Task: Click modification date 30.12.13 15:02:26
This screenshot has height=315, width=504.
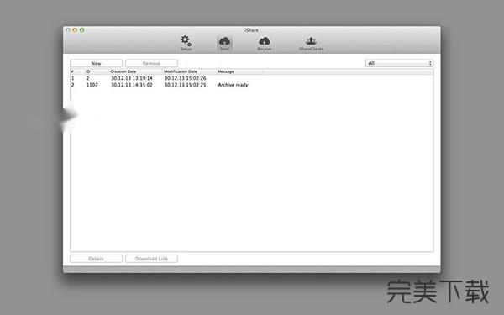Action: [185, 78]
